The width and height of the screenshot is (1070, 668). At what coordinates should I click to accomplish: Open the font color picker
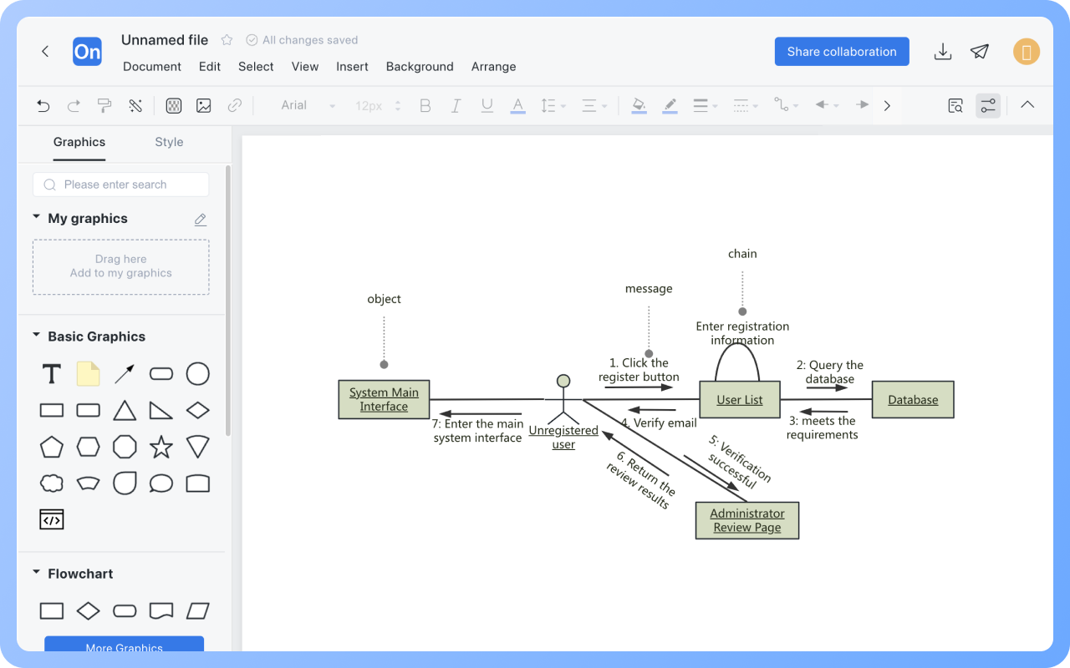[x=518, y=106]
